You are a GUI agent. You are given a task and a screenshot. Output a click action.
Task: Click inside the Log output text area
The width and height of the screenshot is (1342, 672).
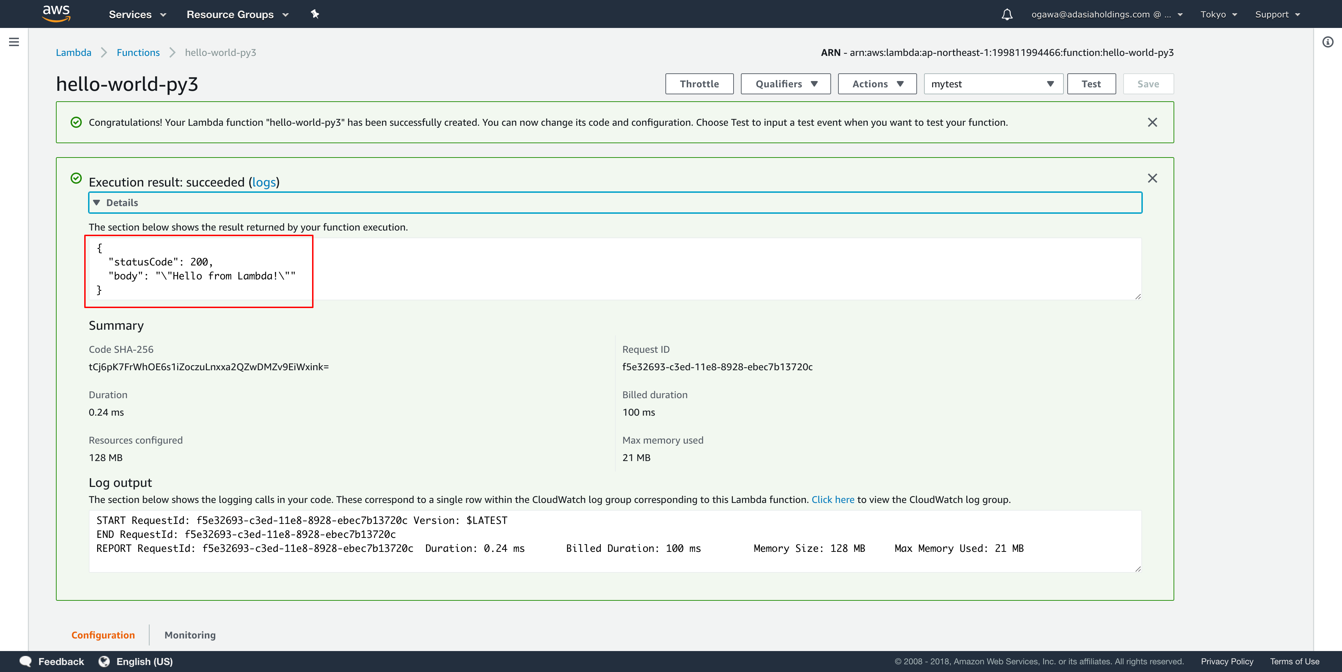(615, 541)
